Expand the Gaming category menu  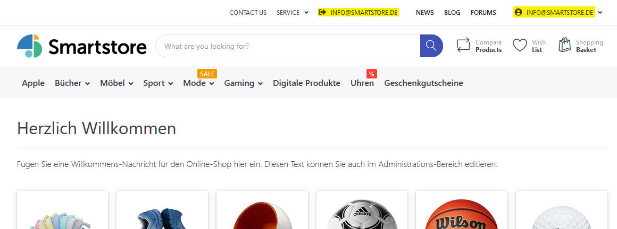(x=243, y=83)
